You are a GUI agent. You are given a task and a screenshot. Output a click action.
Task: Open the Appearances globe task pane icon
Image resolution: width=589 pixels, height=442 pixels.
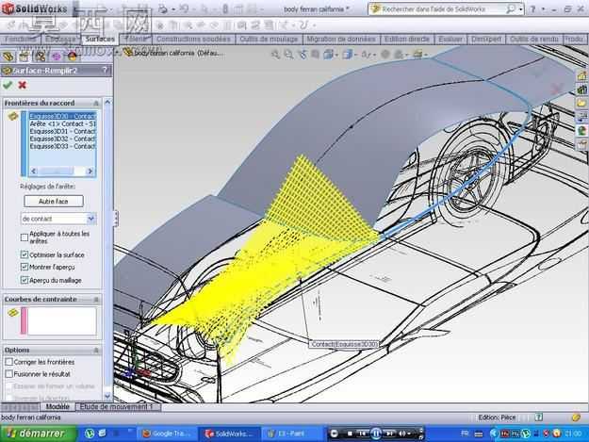582,130
